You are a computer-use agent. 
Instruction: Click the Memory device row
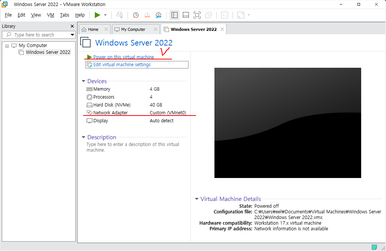coord(136,89)
